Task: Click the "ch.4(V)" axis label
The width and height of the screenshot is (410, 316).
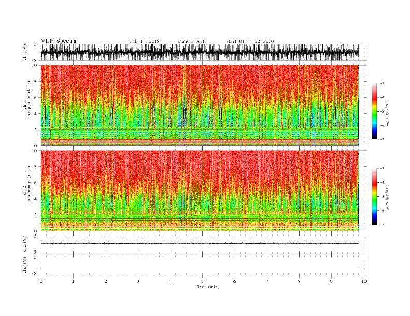Action: click(x=25, y=265)
